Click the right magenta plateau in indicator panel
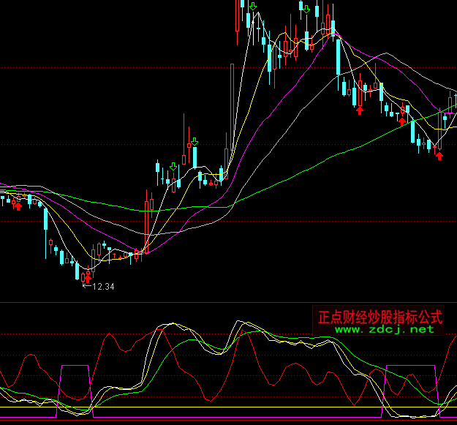 410,365
